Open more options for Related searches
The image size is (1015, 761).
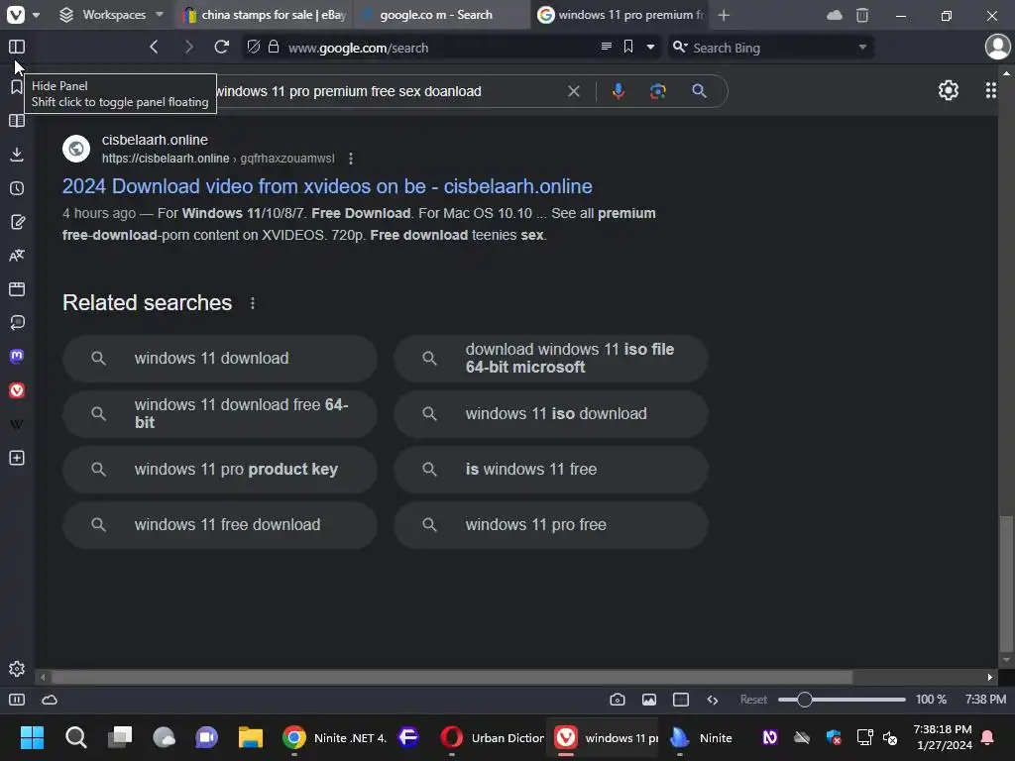pyautogui.click(x=253, y=303)
